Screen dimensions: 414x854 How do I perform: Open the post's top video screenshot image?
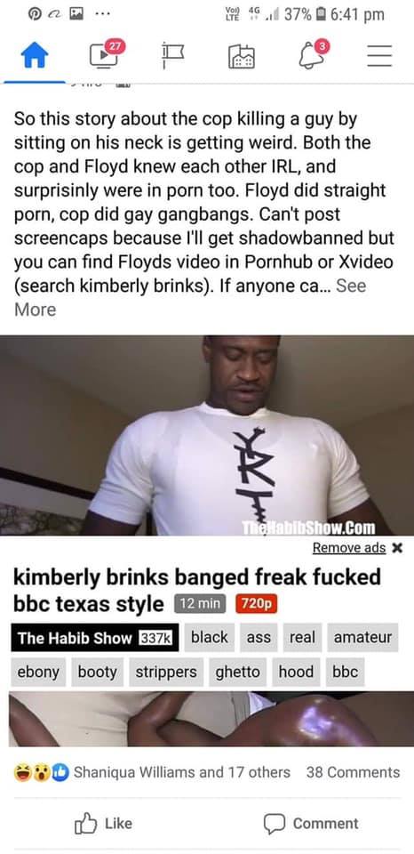(x=207, y=435)
